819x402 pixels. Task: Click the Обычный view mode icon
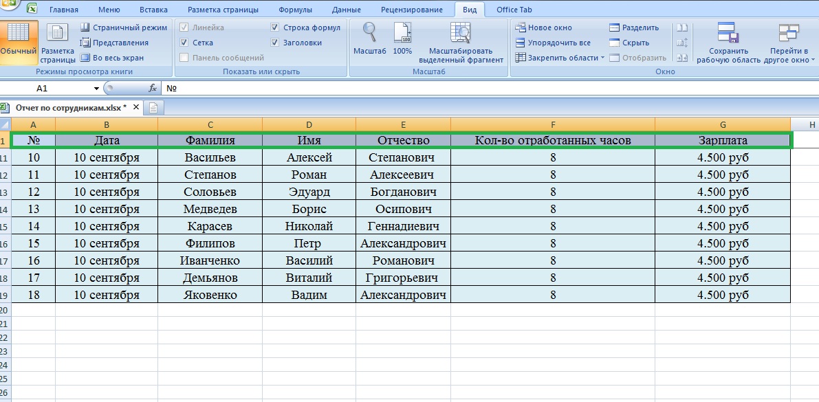pos(18,34)
